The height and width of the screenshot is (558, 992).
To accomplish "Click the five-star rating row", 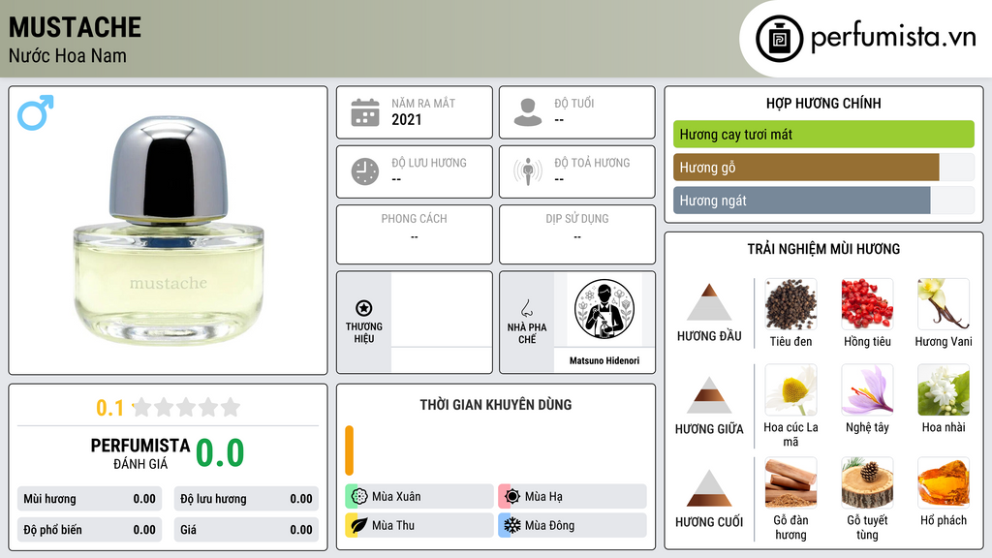I will (187, 408).
